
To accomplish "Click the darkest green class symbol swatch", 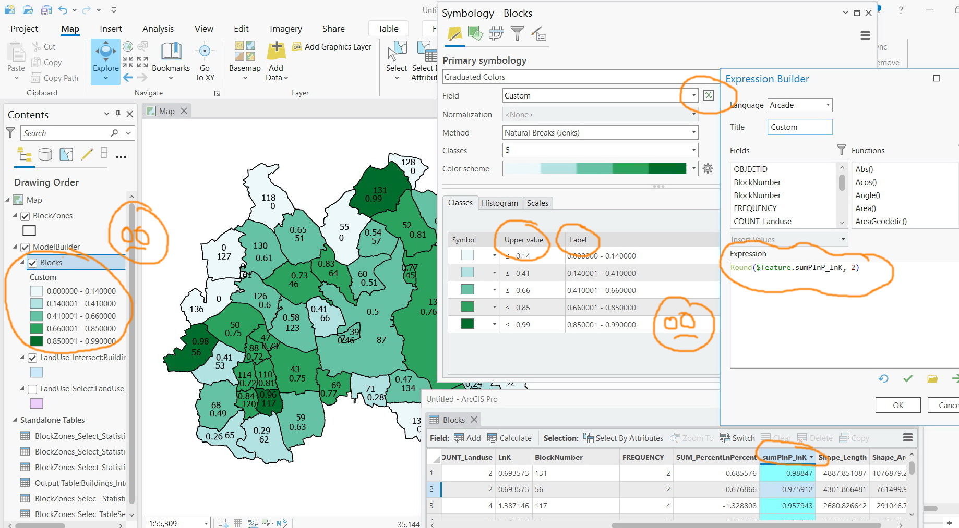I will click(x=467, y=324).
